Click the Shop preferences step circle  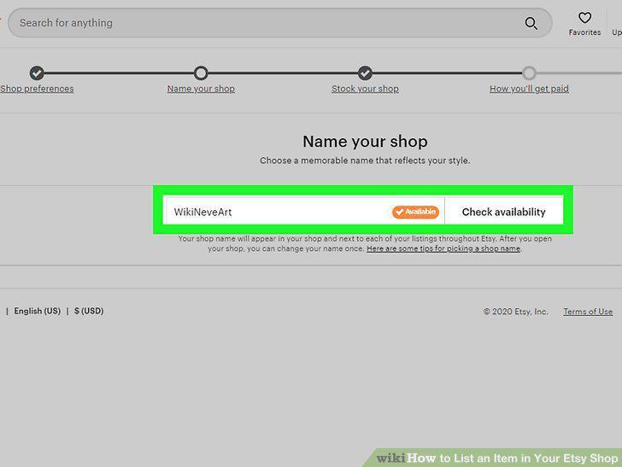tap(37, 73)
